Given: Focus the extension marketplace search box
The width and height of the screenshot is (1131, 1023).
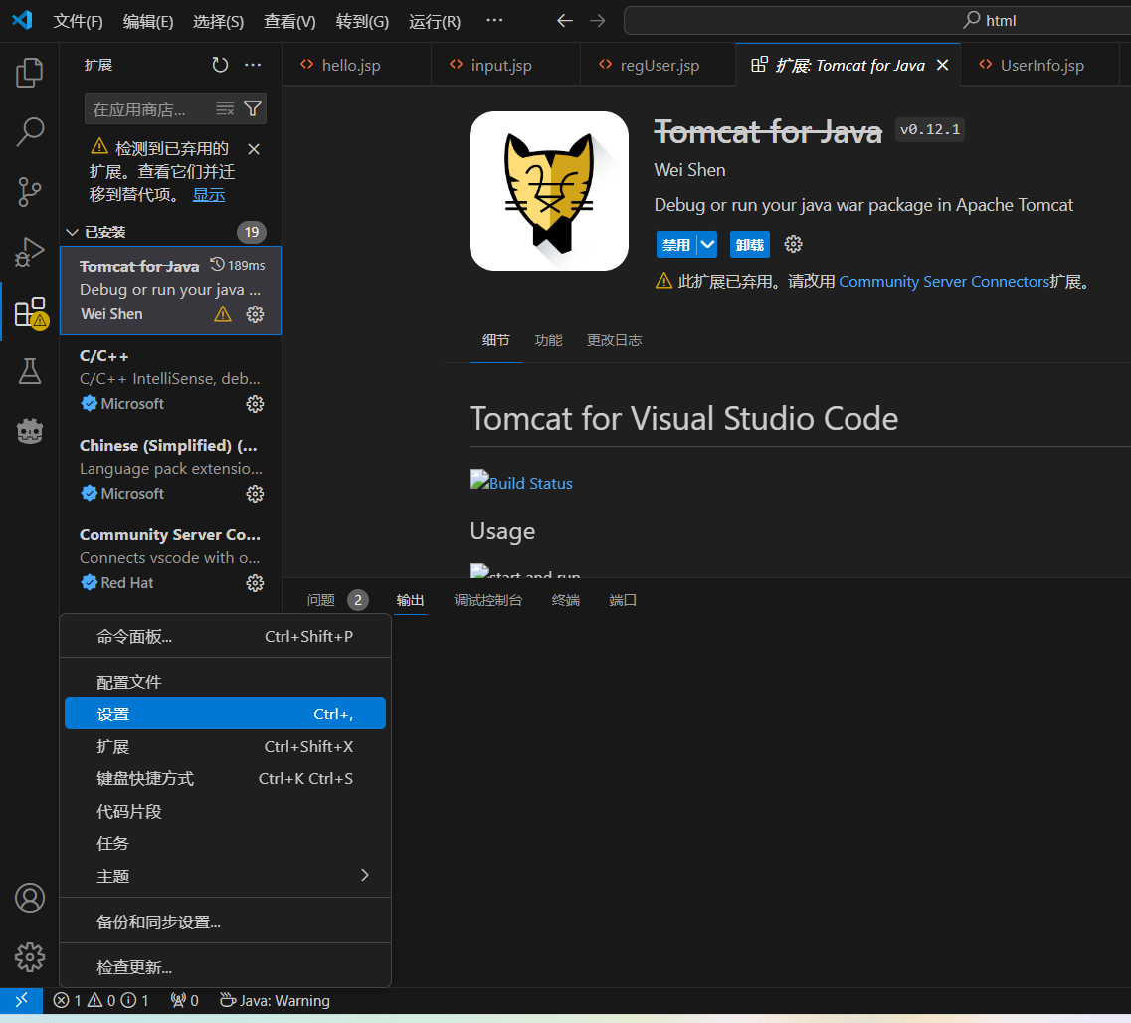Looking at the screenshot, I should (x=151, y=108).
